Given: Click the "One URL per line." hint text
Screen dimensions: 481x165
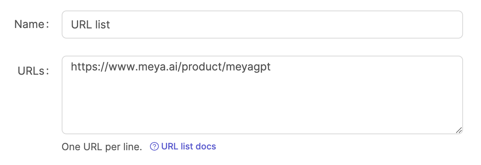Looking at the screenshot, I should (102, 147).
